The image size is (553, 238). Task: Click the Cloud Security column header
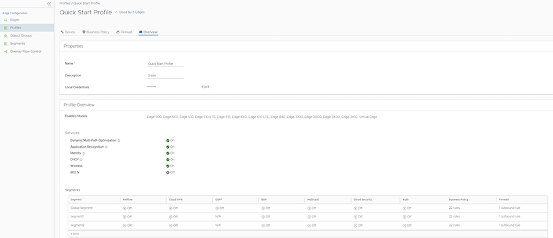(363, 199)
